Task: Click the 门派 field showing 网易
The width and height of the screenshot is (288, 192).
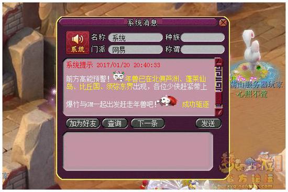Action: (135, 49)
